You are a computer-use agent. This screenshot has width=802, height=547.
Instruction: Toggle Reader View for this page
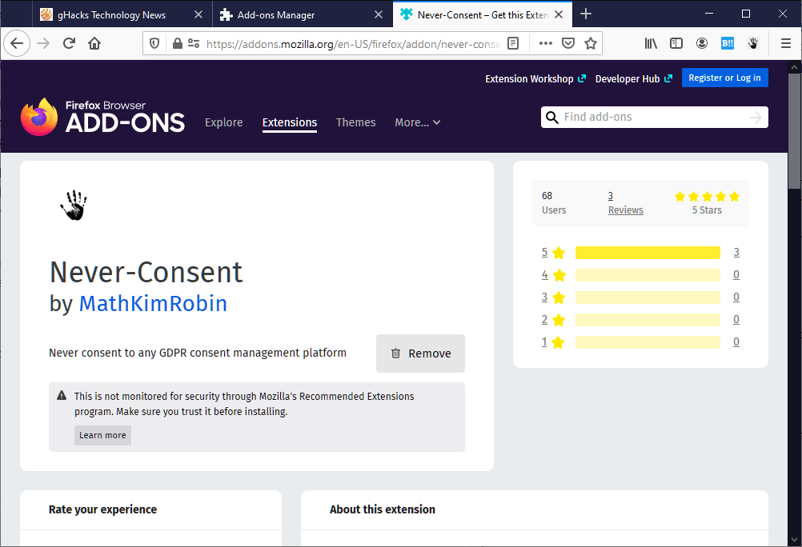point(513,43)
